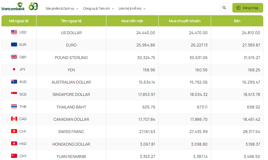Click the Mua chuyển khoản column header
Image resolution: width=268 pixels, height=160 pixels.
coord(184,21)
